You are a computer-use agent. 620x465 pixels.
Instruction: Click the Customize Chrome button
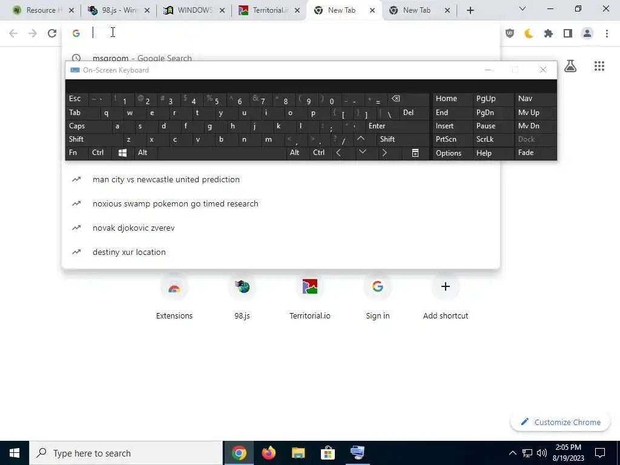tap(561, 422)
